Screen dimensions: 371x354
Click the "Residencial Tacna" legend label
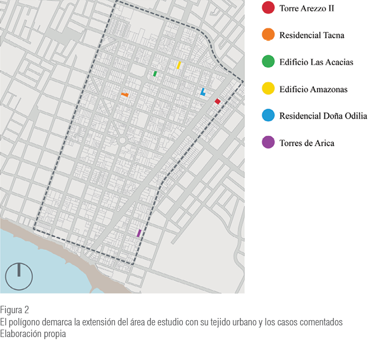(x=312, y=35)
